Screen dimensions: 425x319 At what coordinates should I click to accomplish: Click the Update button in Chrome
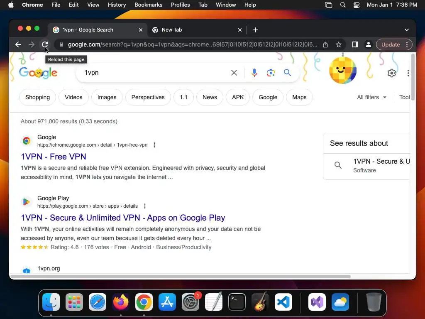click(x=390, y=44)
